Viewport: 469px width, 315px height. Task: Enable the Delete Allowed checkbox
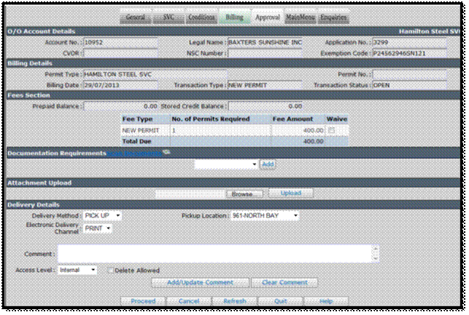(110, 270)
